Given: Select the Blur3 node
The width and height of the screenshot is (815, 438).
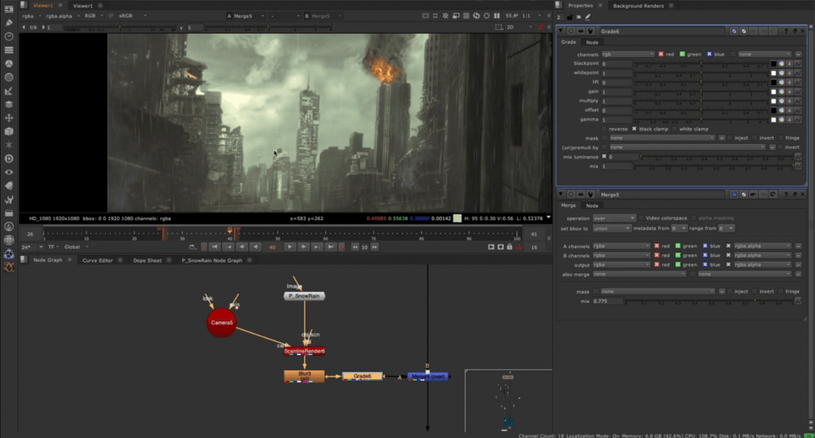Looking at the screenshot, I should click(x=304, y=375).
